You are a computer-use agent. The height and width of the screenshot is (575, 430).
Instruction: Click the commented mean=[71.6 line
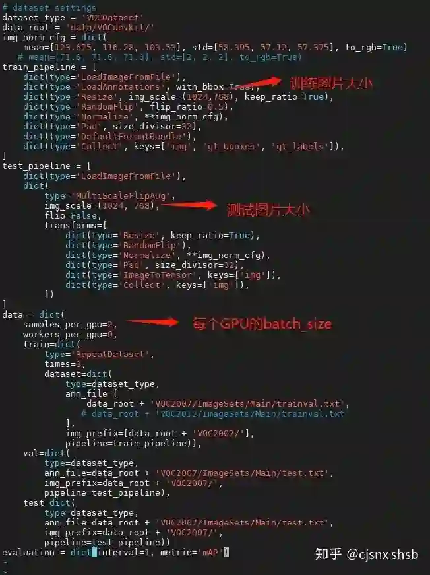click(x=160, y=57)
